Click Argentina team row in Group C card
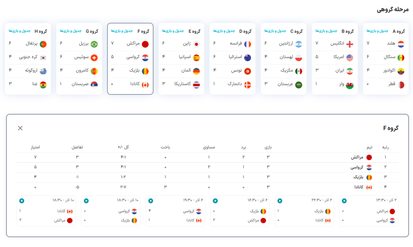Viewport: 413px width, 247px height. click(x=283, y=44)
